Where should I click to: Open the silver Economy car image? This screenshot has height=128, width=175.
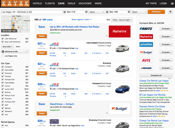point(122,69)
